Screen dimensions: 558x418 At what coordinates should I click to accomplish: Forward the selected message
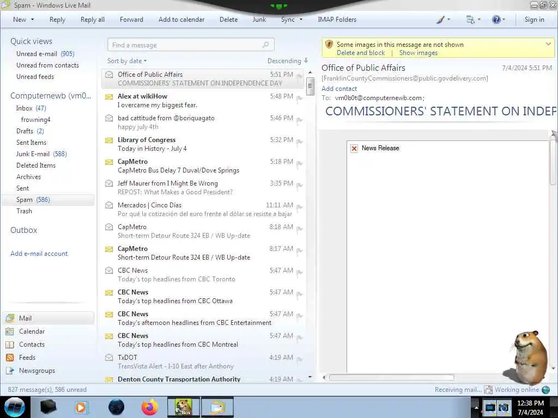click(131, 20)
